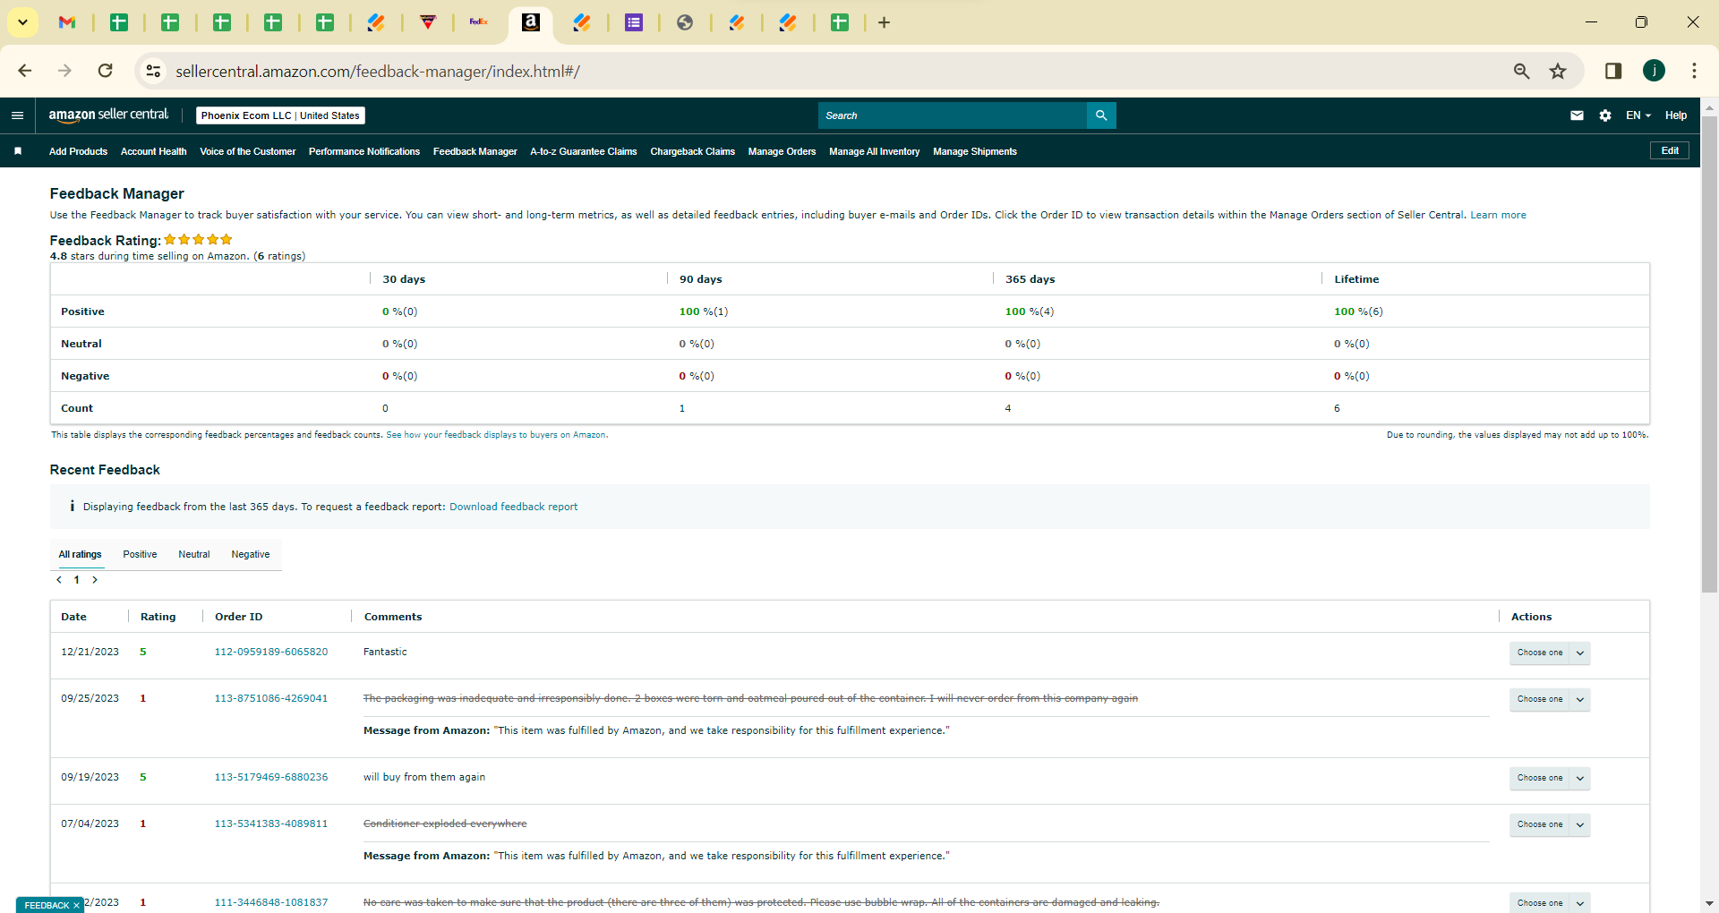This screenshot has height=913, width=1719.
Task: Open Manage All Inventory
Action: coord(875,151)
